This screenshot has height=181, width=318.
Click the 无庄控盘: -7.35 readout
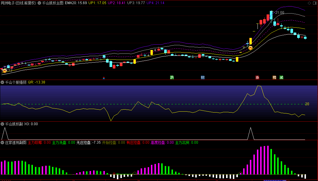coord(88,143)
